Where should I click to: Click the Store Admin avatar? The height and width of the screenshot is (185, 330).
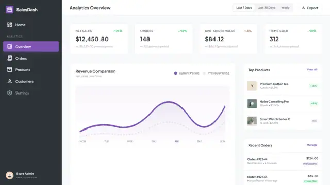click(9, 175)
